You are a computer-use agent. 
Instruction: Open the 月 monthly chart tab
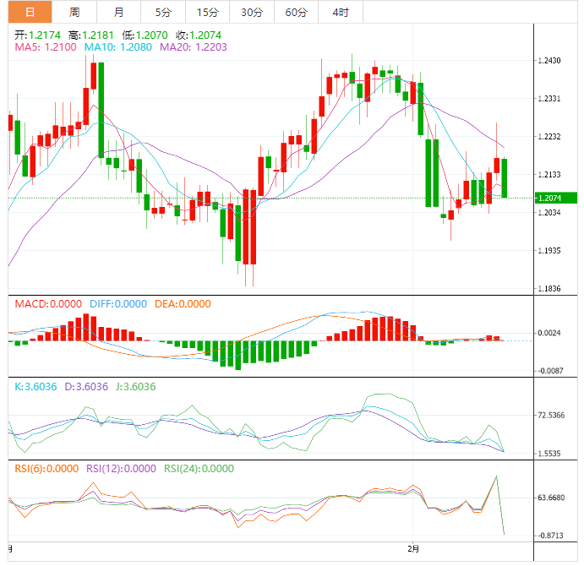point(118,12)
